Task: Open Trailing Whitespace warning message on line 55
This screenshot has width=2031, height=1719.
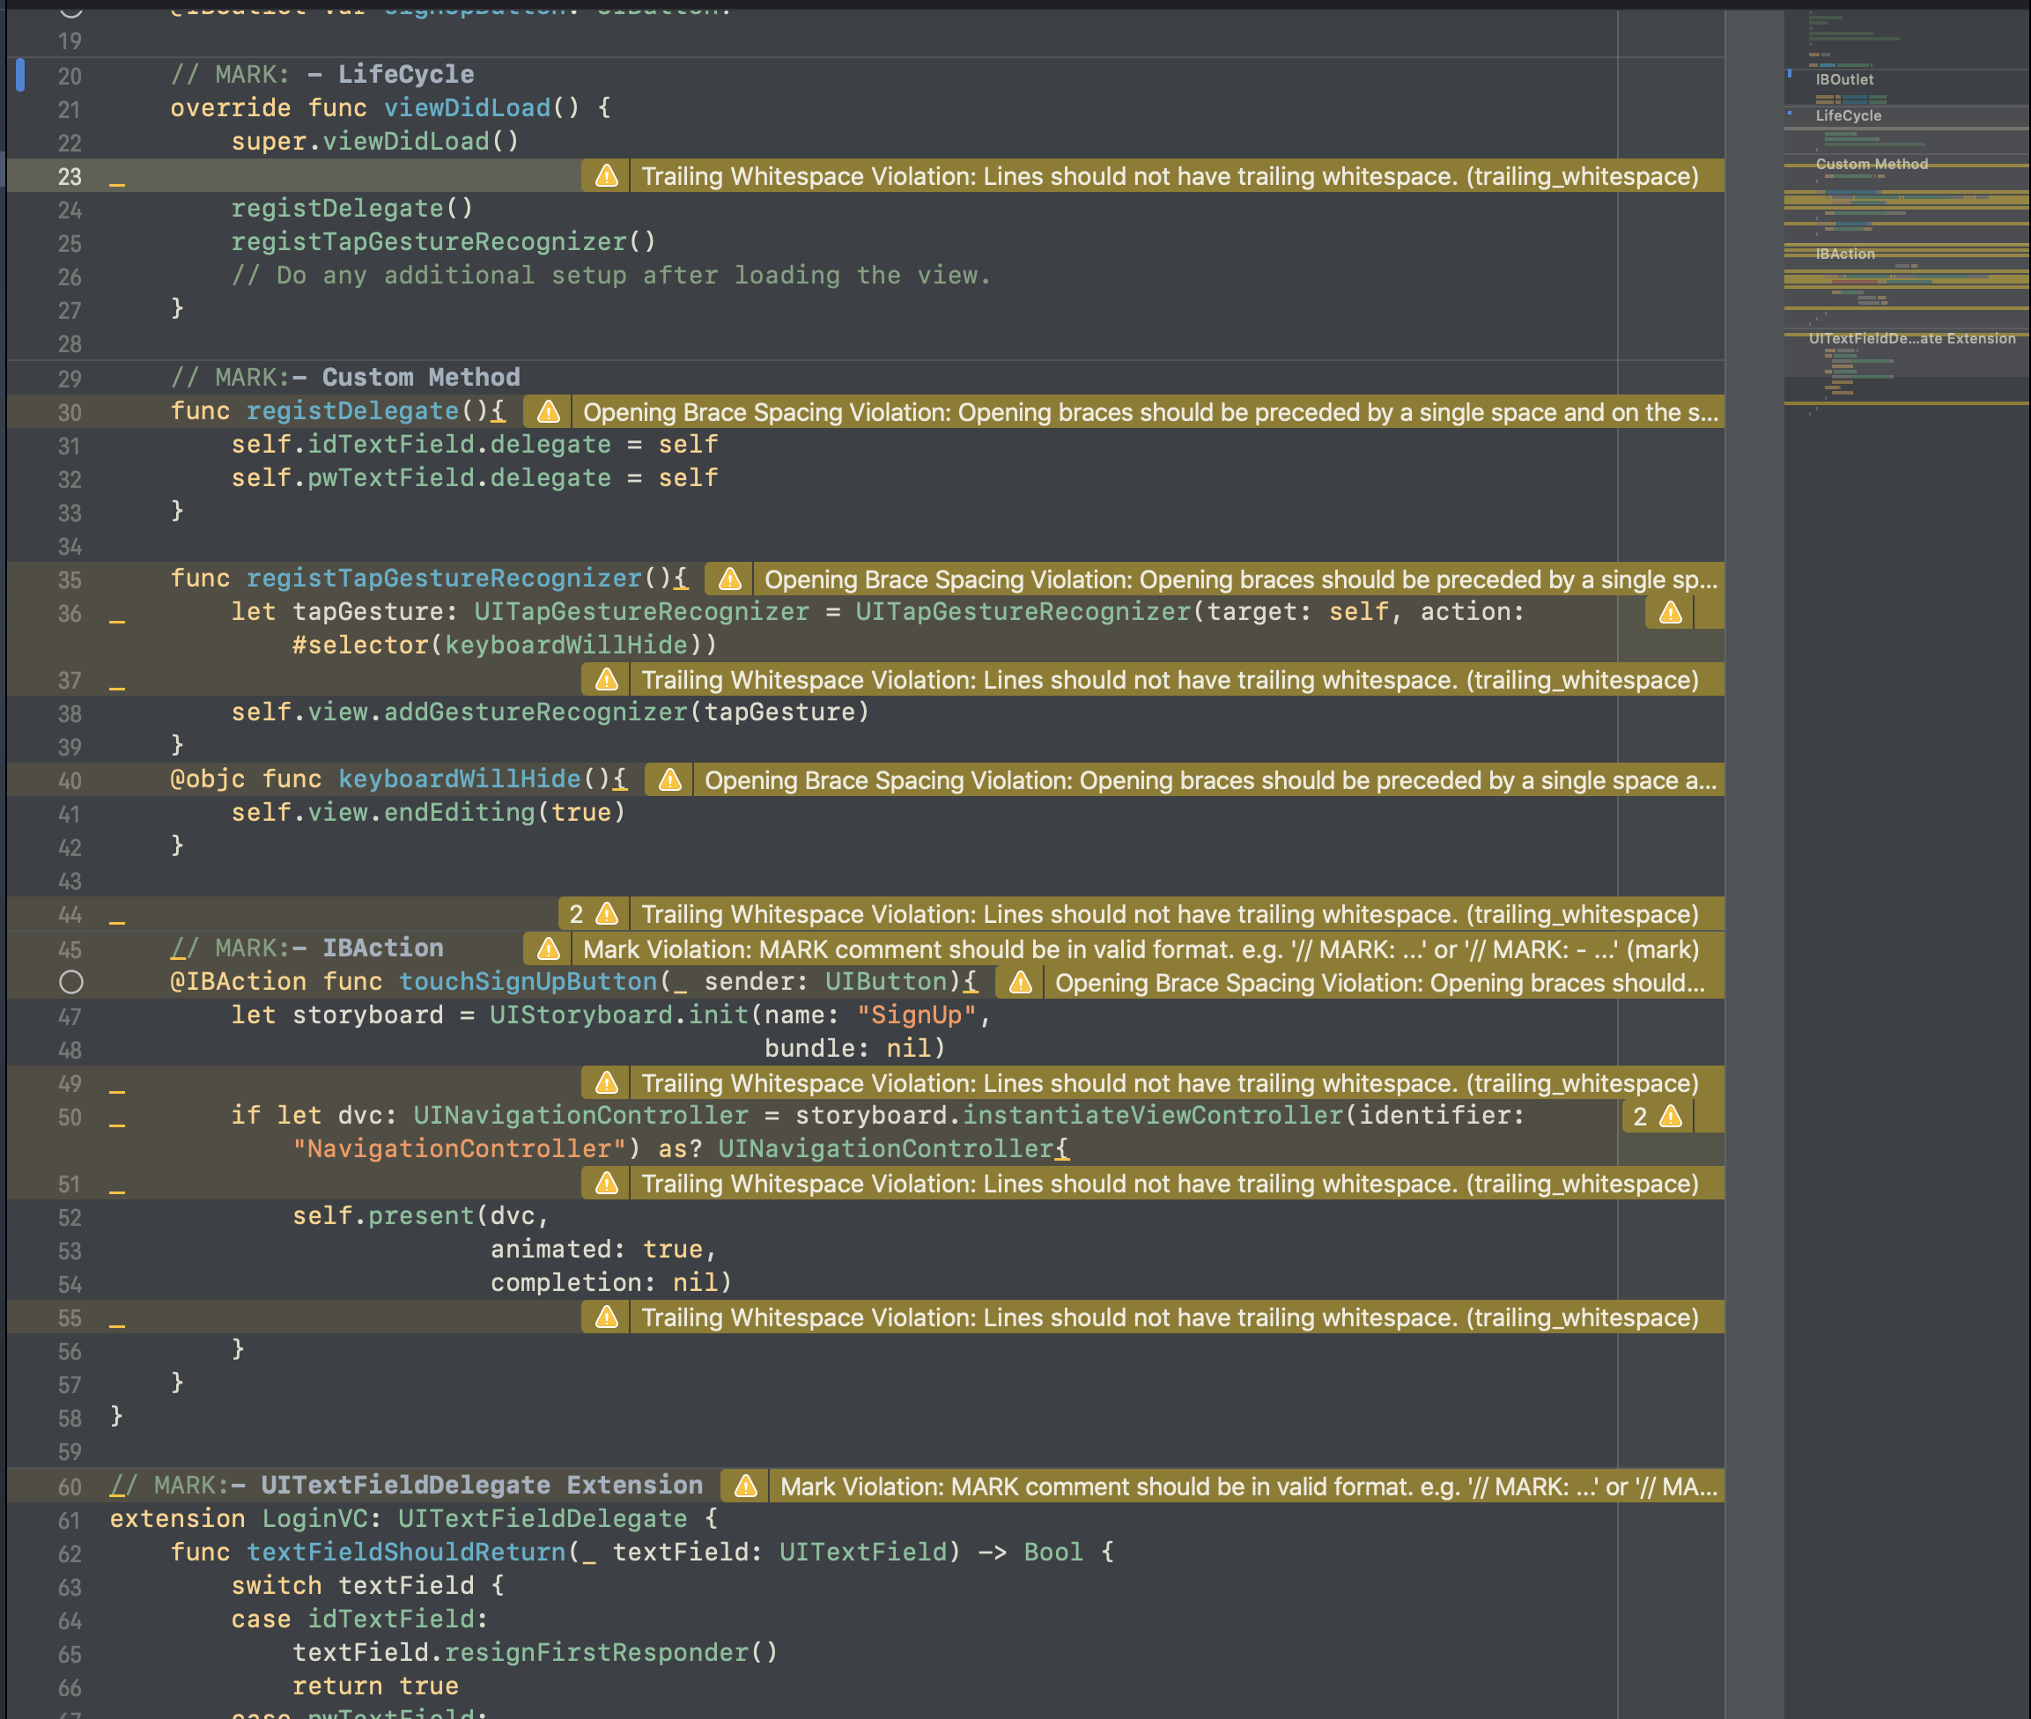Action: tap(1169, 1317)
